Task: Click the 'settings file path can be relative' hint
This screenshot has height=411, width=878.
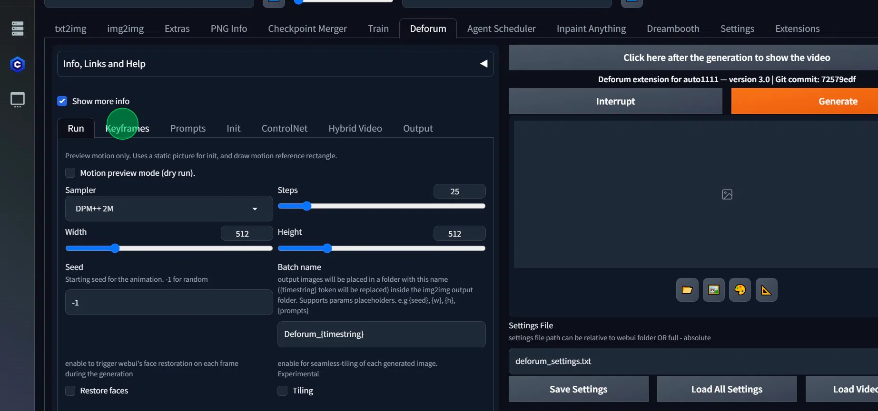Action: [610, 338]
